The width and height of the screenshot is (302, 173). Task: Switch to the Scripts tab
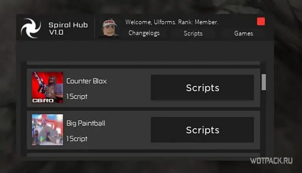[x=193, y=33]
